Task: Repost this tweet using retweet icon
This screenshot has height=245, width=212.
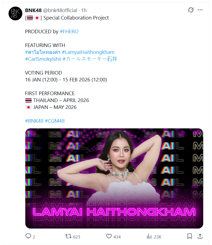Action: (68, 236)
